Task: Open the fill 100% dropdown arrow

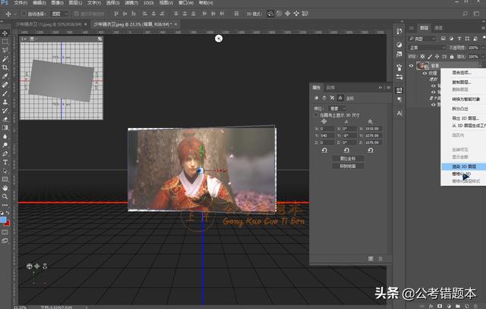Action: click(483, 57)
